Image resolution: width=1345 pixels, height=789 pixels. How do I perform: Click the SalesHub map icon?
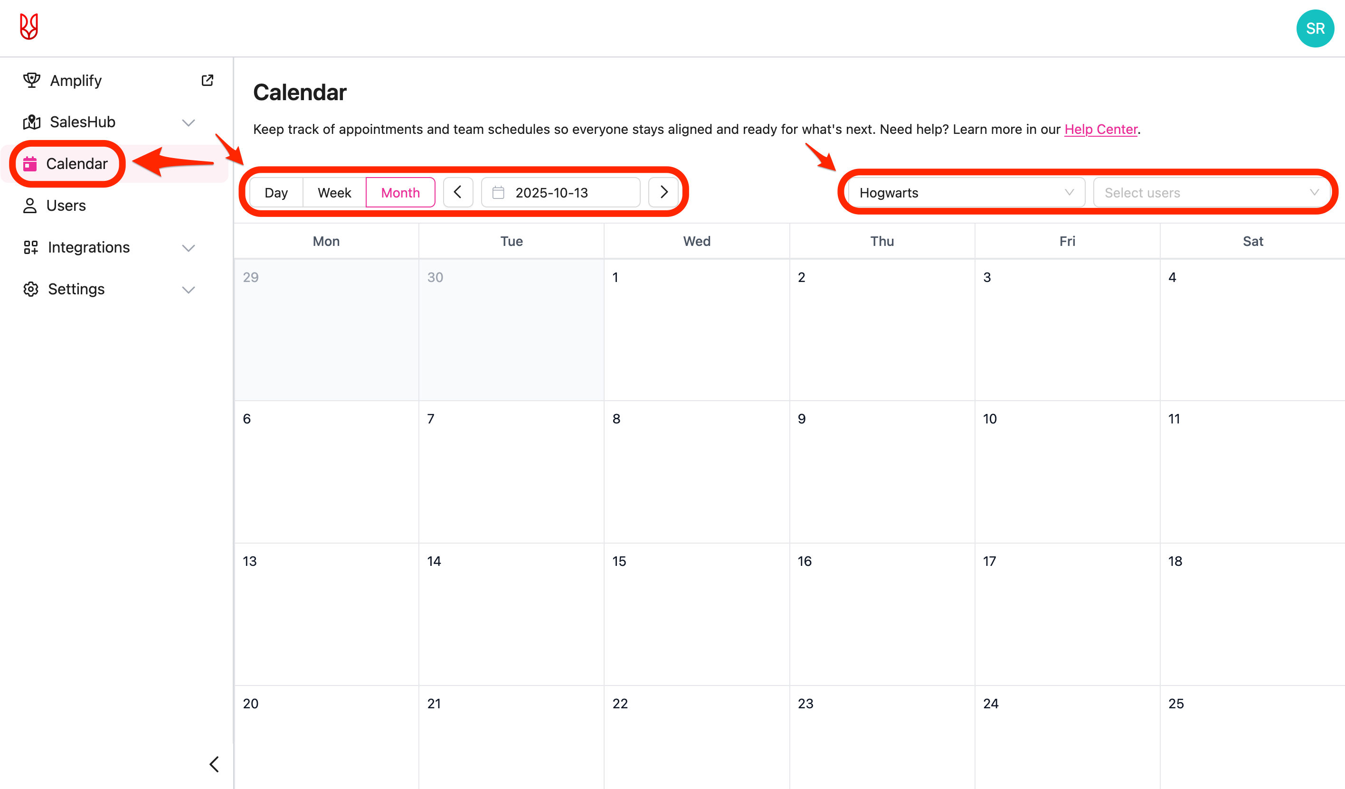click(31, 122)
